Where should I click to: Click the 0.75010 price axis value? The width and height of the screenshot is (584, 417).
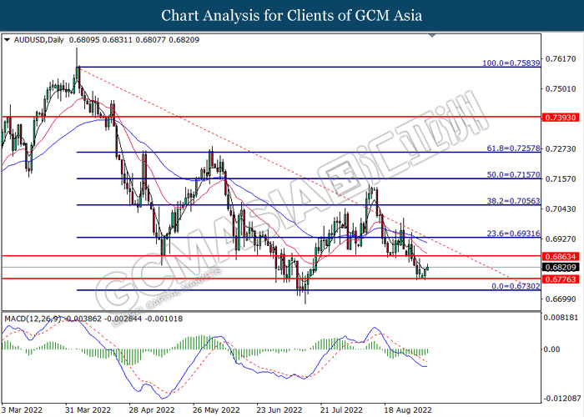[x=561, y=89]
